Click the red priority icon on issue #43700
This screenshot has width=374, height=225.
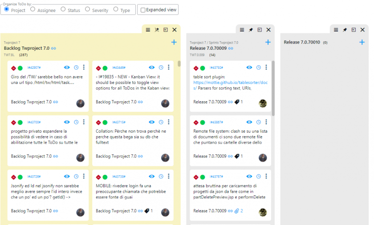pyautogui.click(x=14, y=122)
